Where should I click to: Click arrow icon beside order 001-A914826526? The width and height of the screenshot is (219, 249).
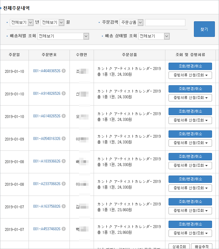pos(64,93)
